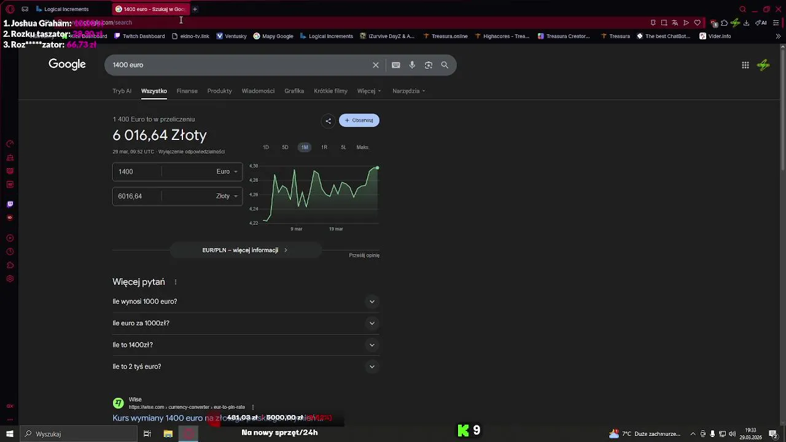Open the on-screen keyboard input tool
The image size is (786, 442).
396,65
